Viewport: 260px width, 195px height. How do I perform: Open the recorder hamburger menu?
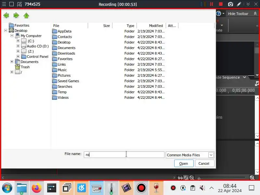coord(4,4)
